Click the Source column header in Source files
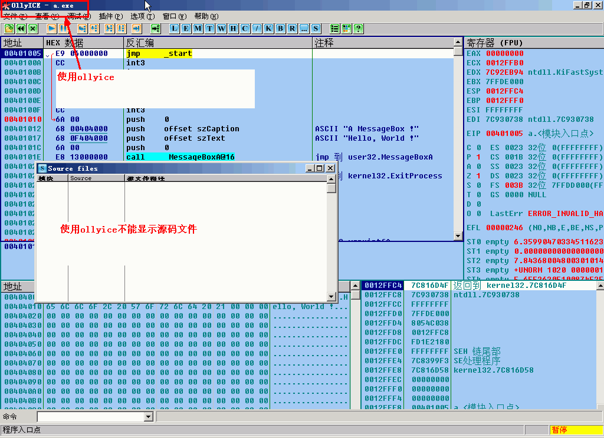Screen dimensions: 604x438 pos(96,178)
